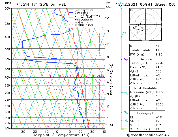Select the Dry Adiabat legend label

click(83, 17)
